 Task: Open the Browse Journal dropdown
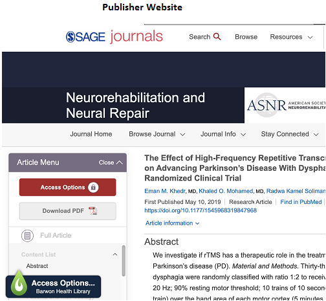click(157, 134)
